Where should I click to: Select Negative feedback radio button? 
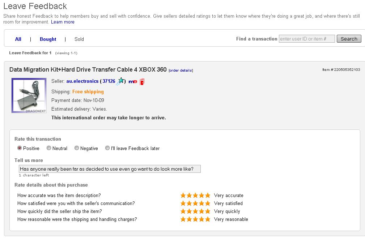pos(77,148)
